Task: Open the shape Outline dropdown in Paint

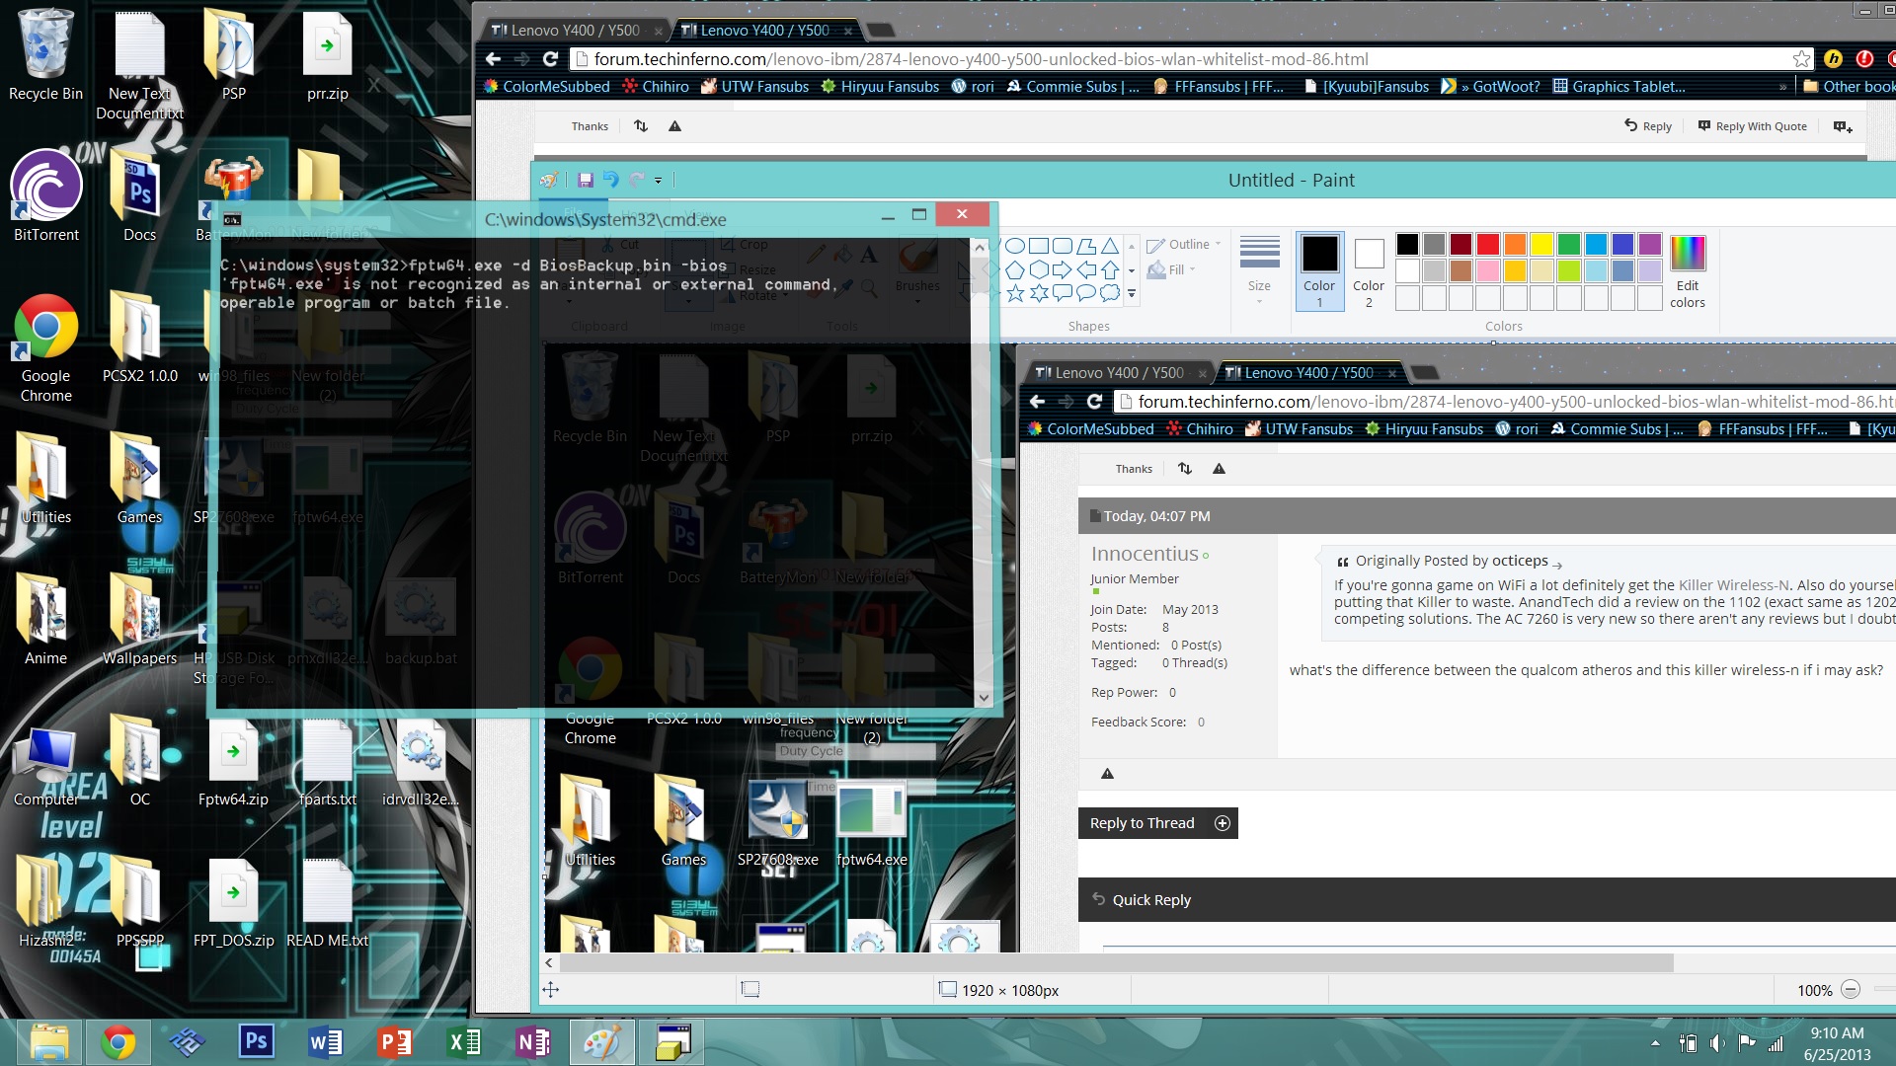Action: pos(1185,245)
